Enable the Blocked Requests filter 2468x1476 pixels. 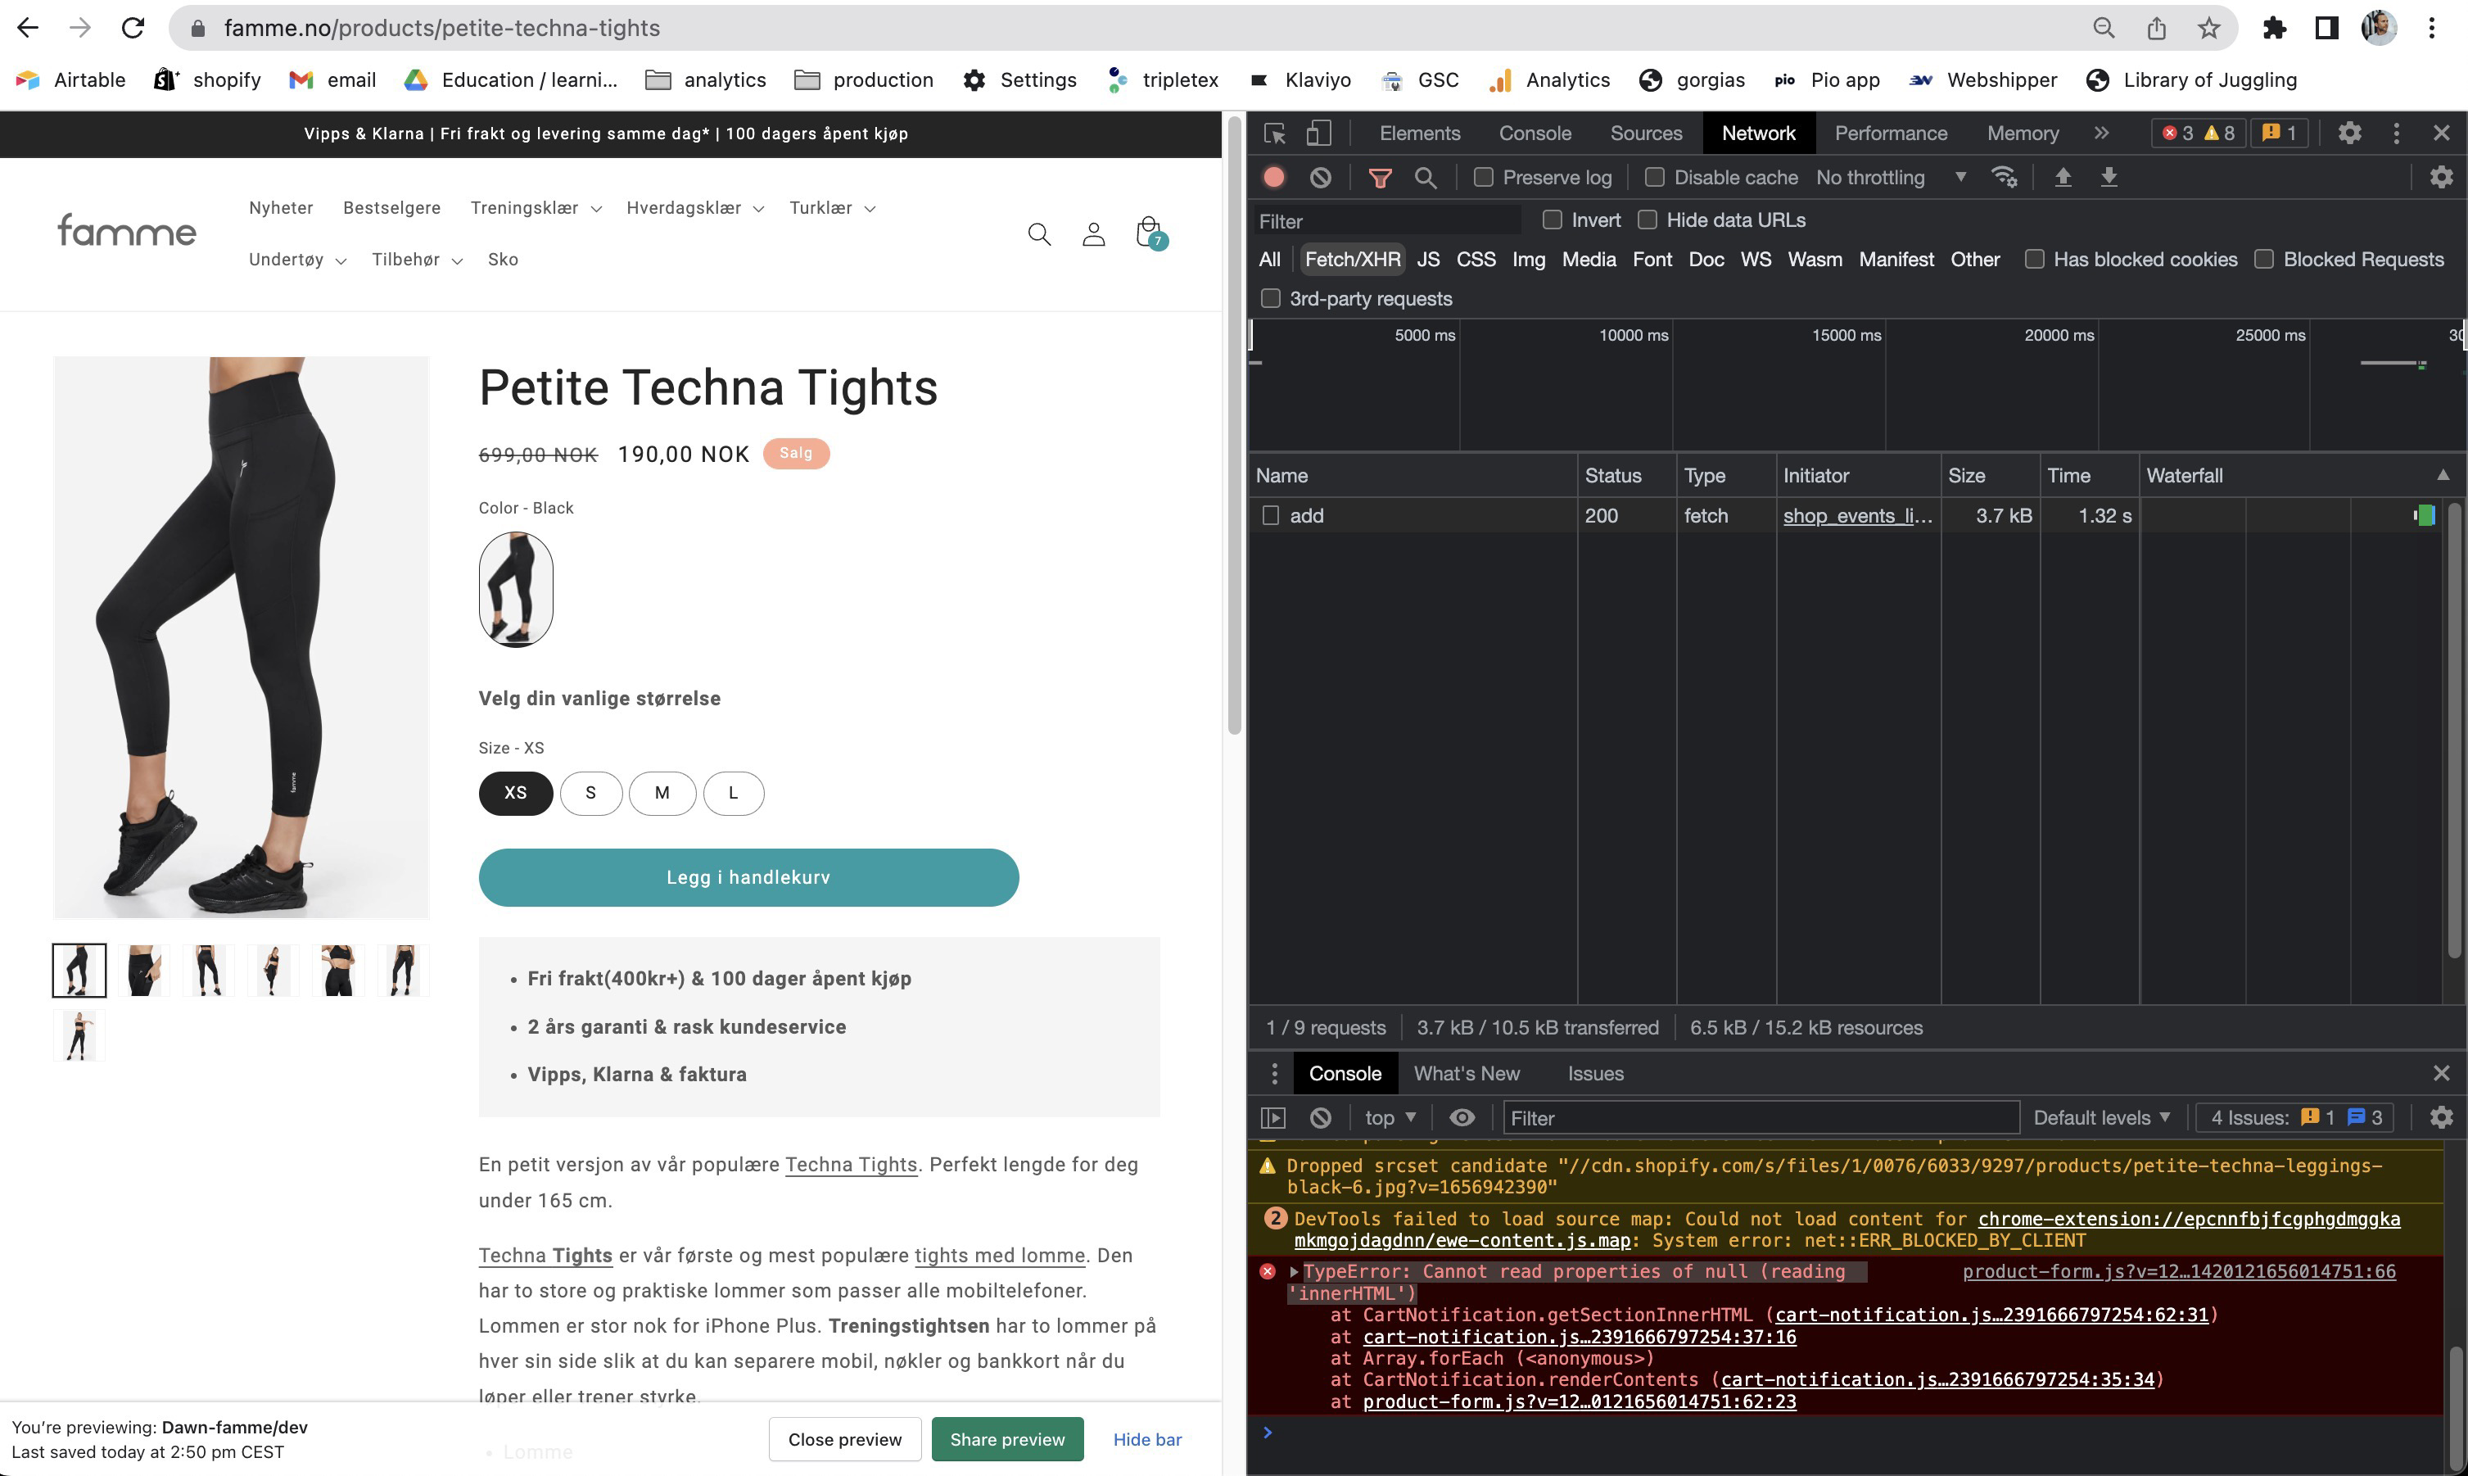[2265, 259]
